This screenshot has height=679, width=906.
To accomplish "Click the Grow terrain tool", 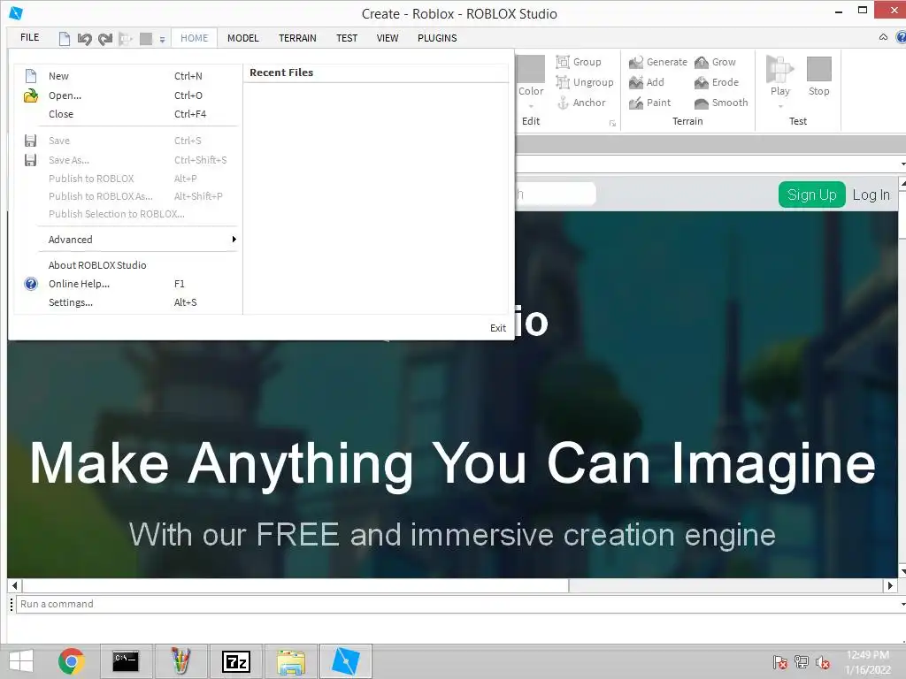I will (x=715, y=62).
